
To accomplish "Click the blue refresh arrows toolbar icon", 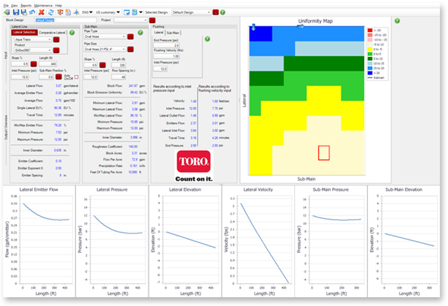I will click(x=51, y=12).
